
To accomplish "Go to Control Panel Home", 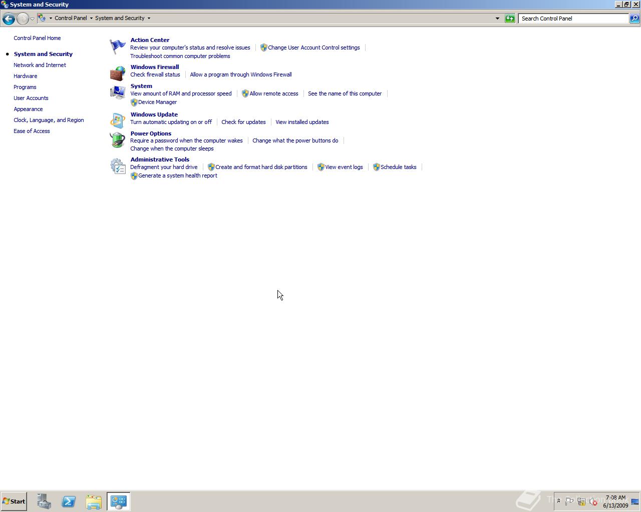I will pyautogui.click(x=37, y=38).
